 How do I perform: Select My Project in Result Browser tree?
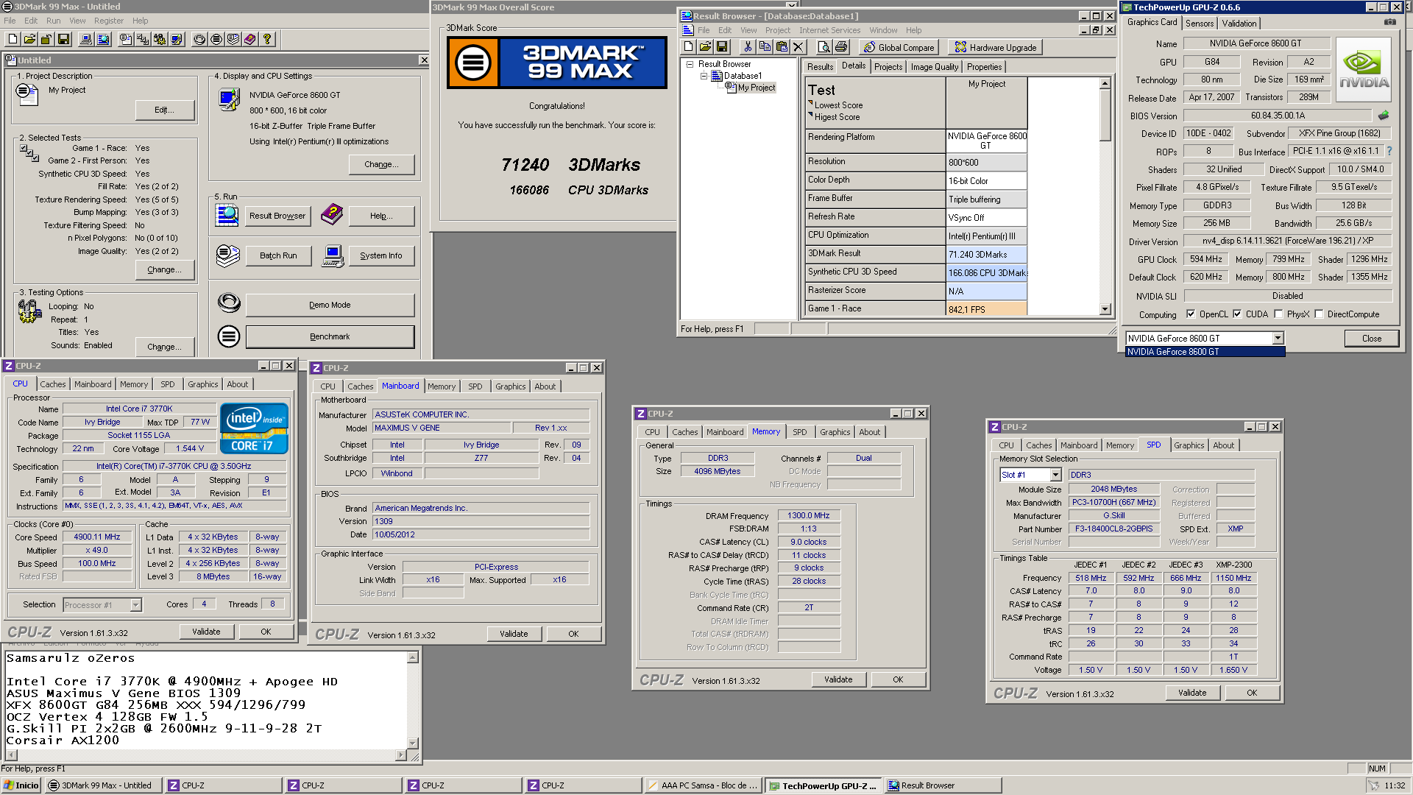(757, 88)
